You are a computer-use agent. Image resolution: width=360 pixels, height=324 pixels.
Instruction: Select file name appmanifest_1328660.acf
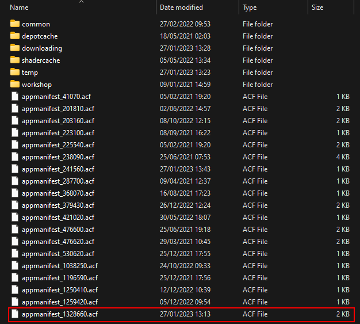point(60,314)
